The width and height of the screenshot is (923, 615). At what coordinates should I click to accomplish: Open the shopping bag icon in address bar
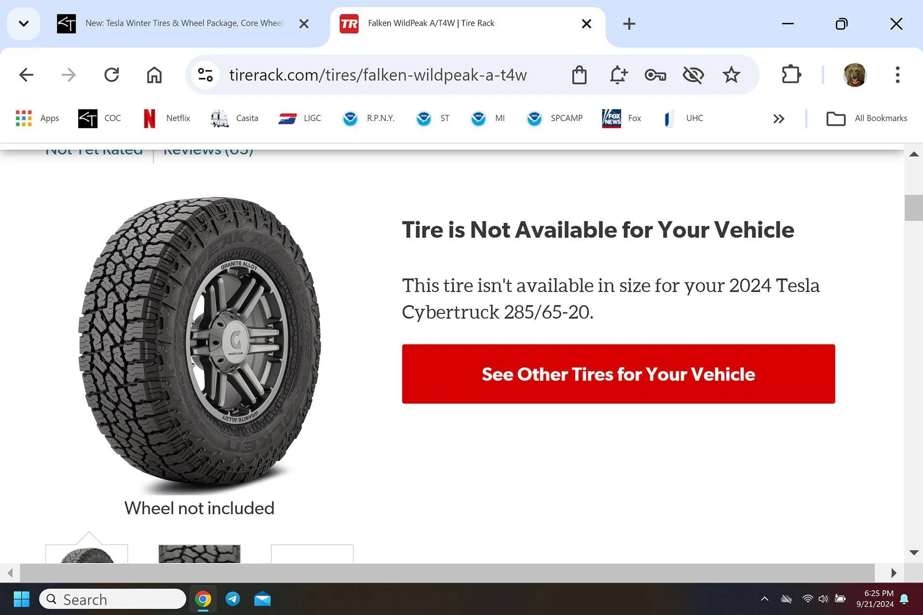pyautogui.click(x=579, y=75)
